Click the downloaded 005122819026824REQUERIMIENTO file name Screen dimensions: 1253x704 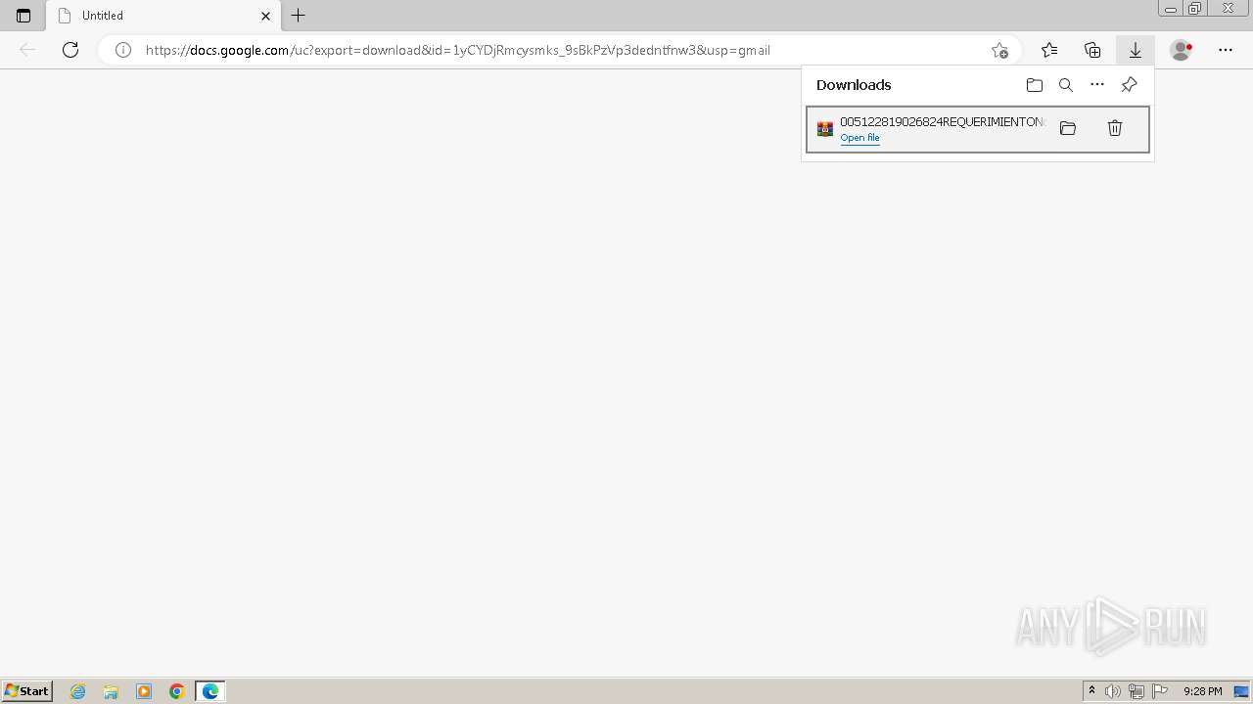coord(943,122)
